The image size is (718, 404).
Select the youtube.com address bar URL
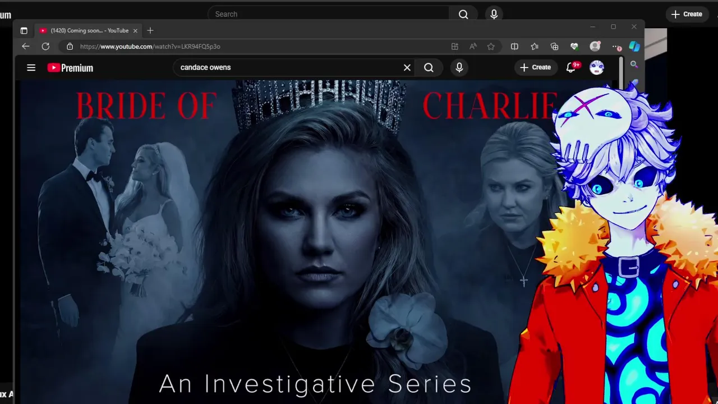(x=150, y=47)
